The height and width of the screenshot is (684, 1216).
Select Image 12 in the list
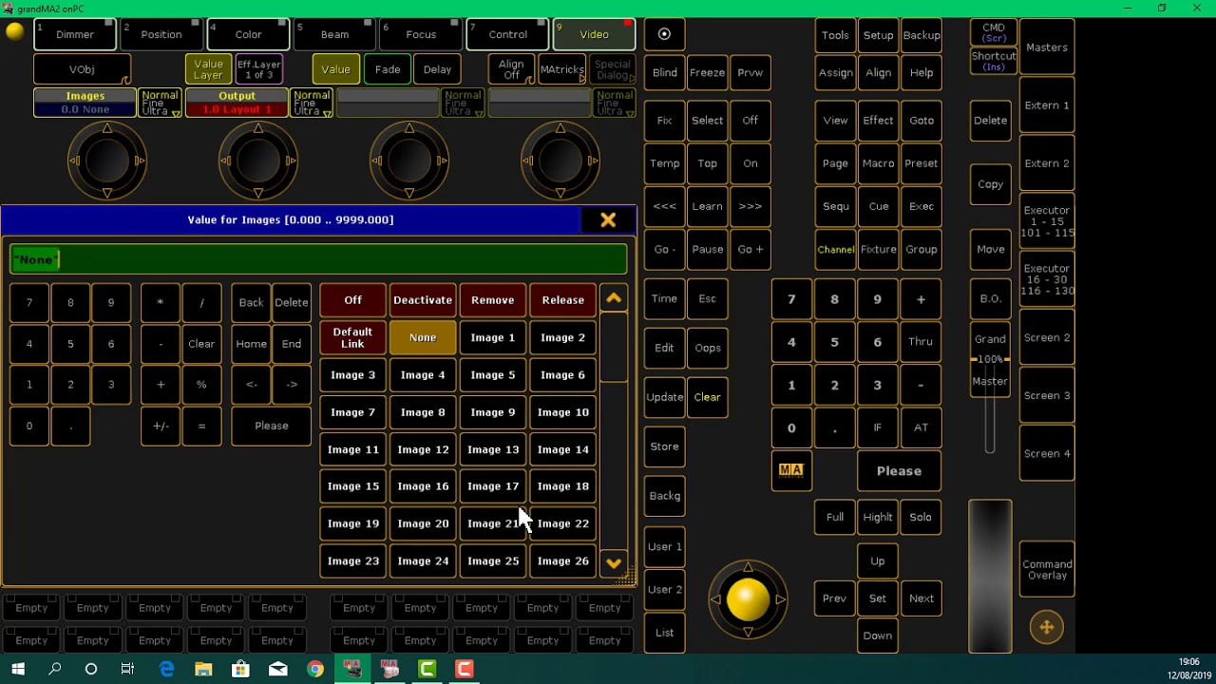coord(423,449)
